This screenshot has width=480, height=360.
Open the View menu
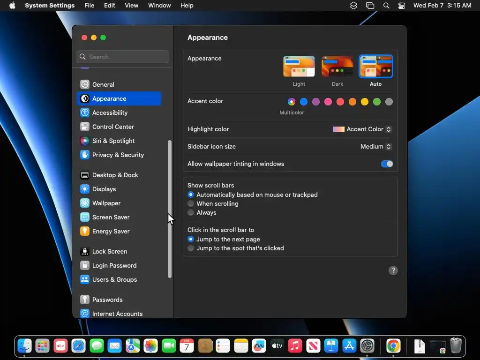tap(132, 6)
